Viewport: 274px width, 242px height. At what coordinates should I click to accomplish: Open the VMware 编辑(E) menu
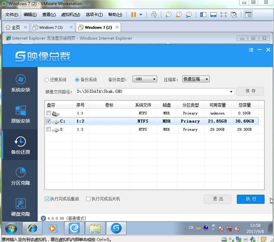coord(30,15)
